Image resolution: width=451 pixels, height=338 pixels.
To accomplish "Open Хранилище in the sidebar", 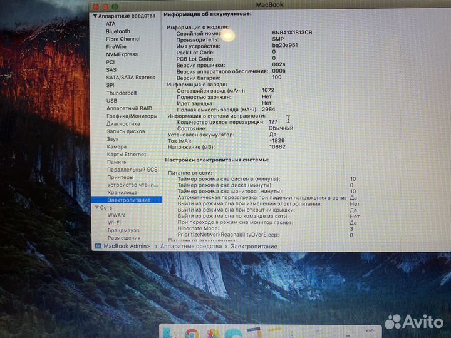I will click(122, 192).
